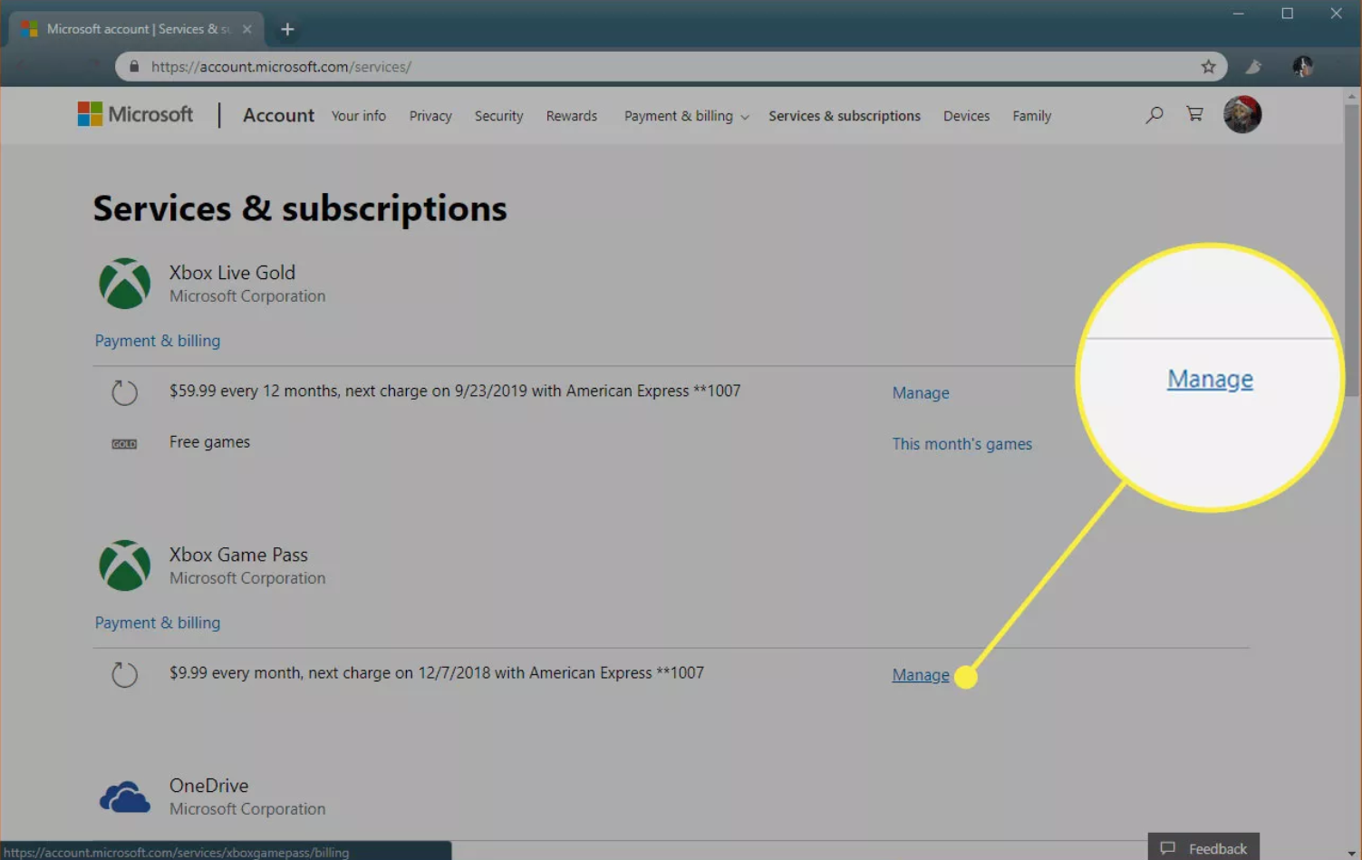Screen dimensions: 1362x860
Task: Expand the Payment & billing dropdown menu
Action: click(x=686, y=116)
